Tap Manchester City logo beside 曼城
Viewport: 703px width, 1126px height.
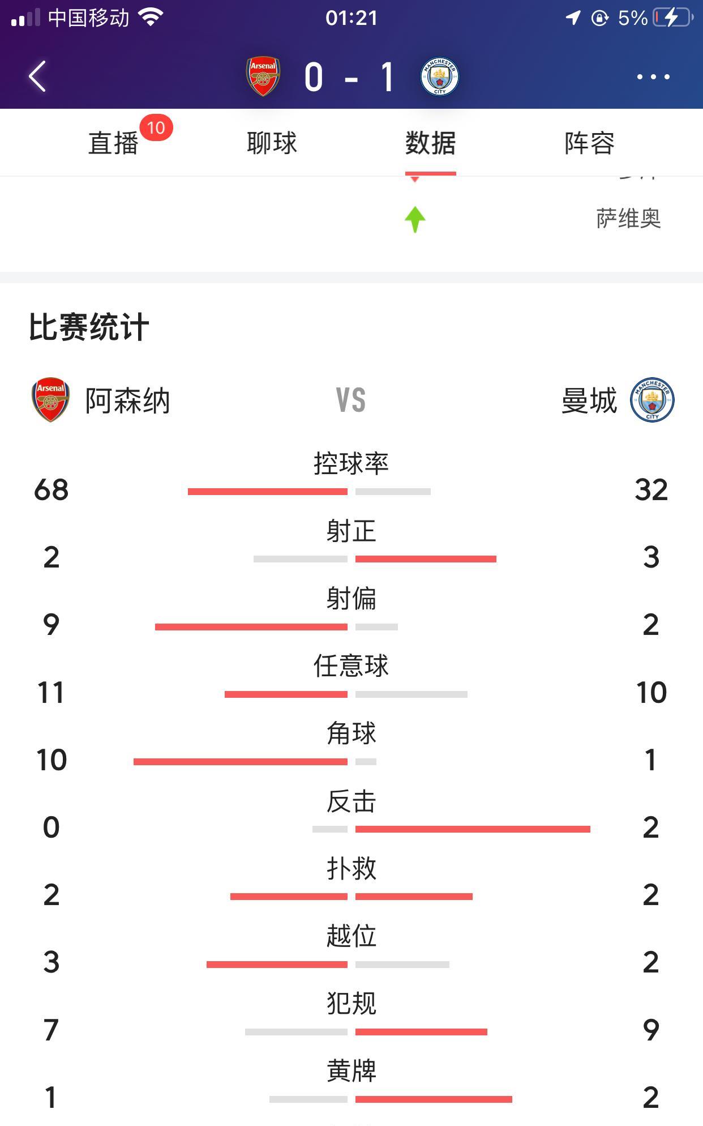[x=652, y=400]
